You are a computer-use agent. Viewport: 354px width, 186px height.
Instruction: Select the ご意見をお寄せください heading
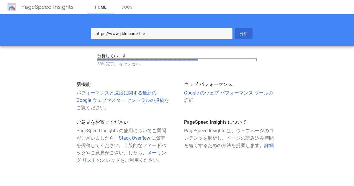click(102, 122)
